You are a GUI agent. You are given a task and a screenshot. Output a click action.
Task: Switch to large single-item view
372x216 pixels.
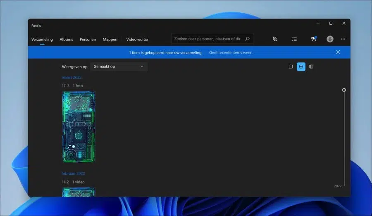tap(291, 67)
